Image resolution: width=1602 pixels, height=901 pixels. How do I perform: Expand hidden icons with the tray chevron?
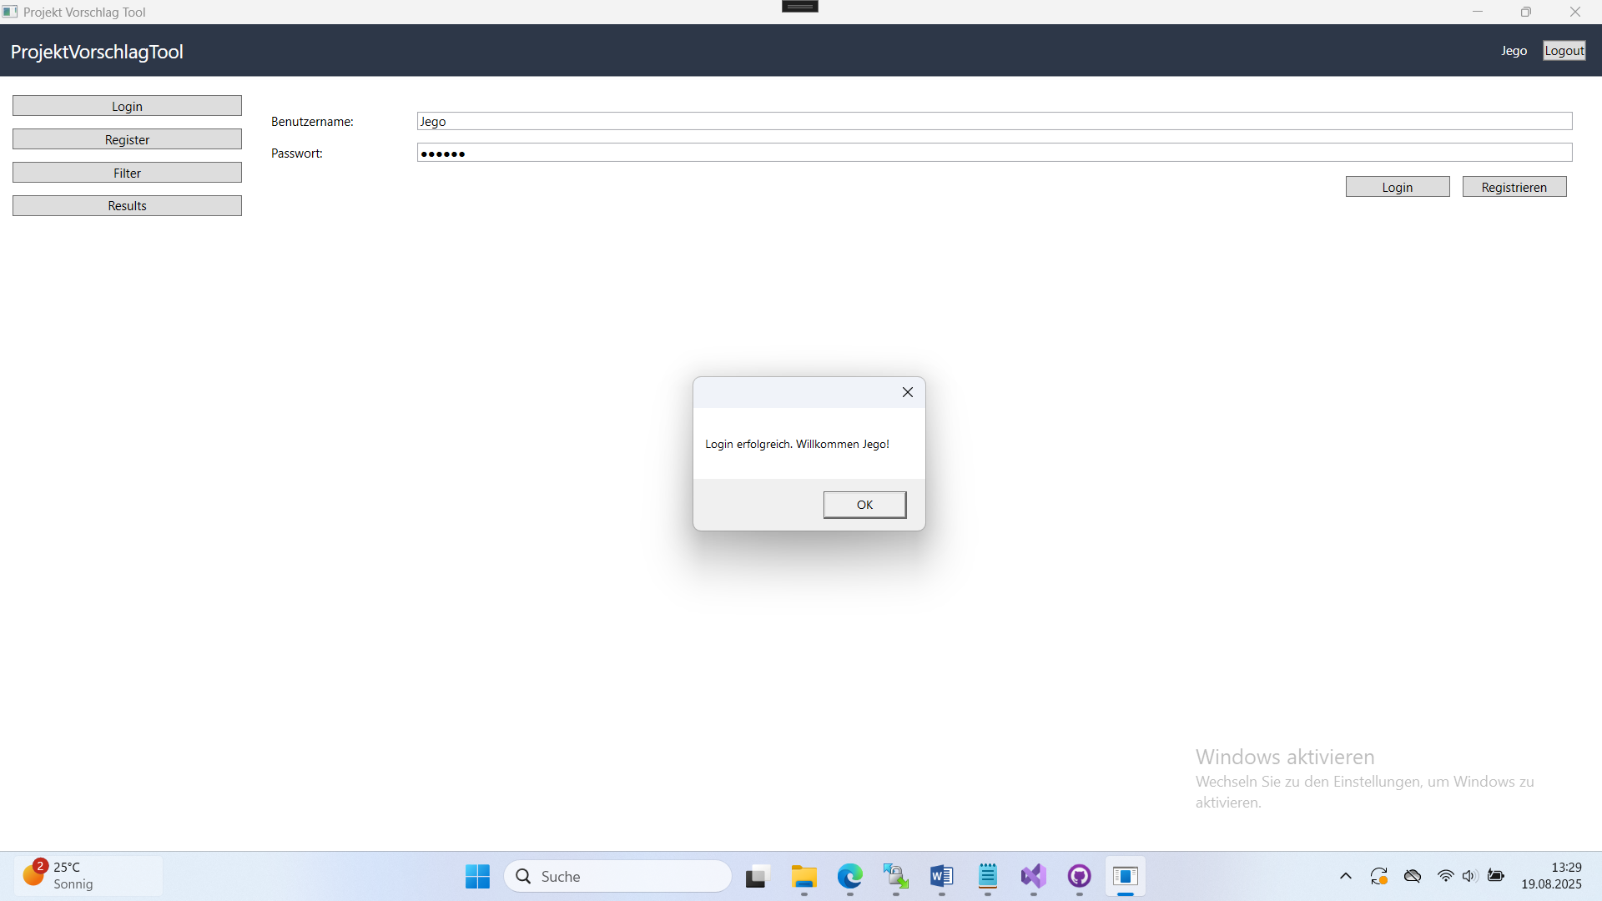1345,875
